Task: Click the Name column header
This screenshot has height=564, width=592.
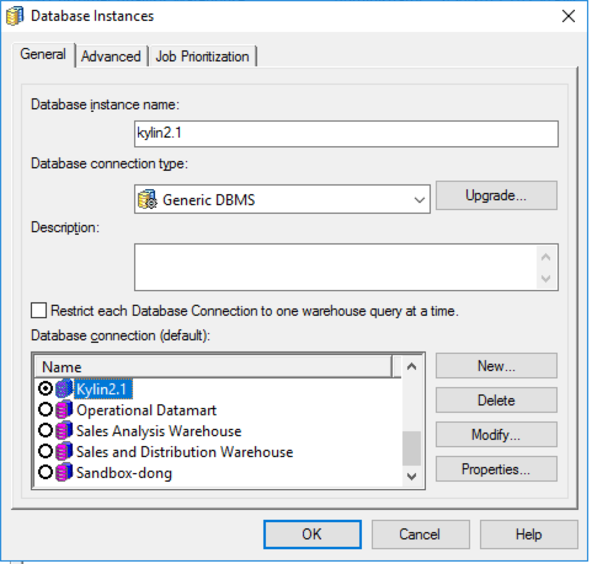Action: click(212, 367)
